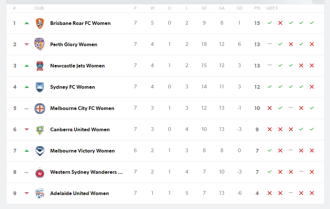Click Brisbane Roar's green upward position arrow

click(26, 23)
